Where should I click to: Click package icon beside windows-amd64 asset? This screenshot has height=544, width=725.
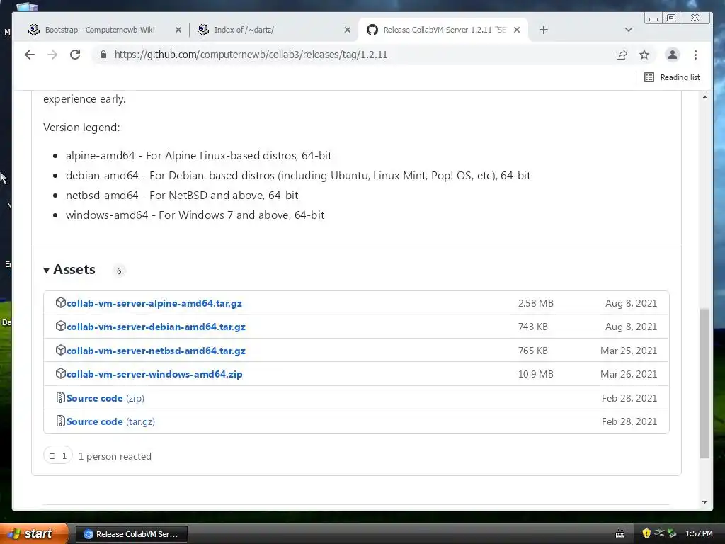(x=61, y=373)
